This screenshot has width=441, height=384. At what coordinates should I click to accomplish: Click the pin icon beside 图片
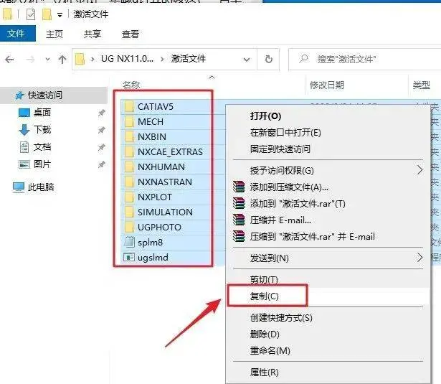[x=101, y=164]
